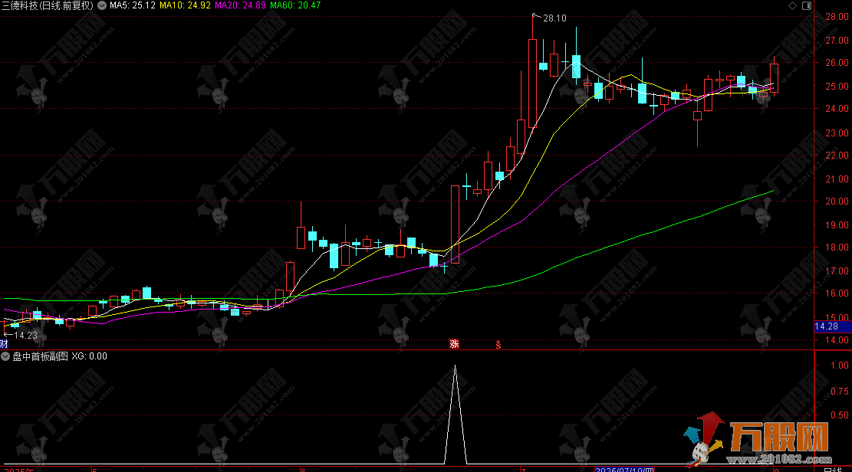Click the 22.00 price axis label
Screen dimensions: 852x472
pyautogui.click(x=837, y=156)
